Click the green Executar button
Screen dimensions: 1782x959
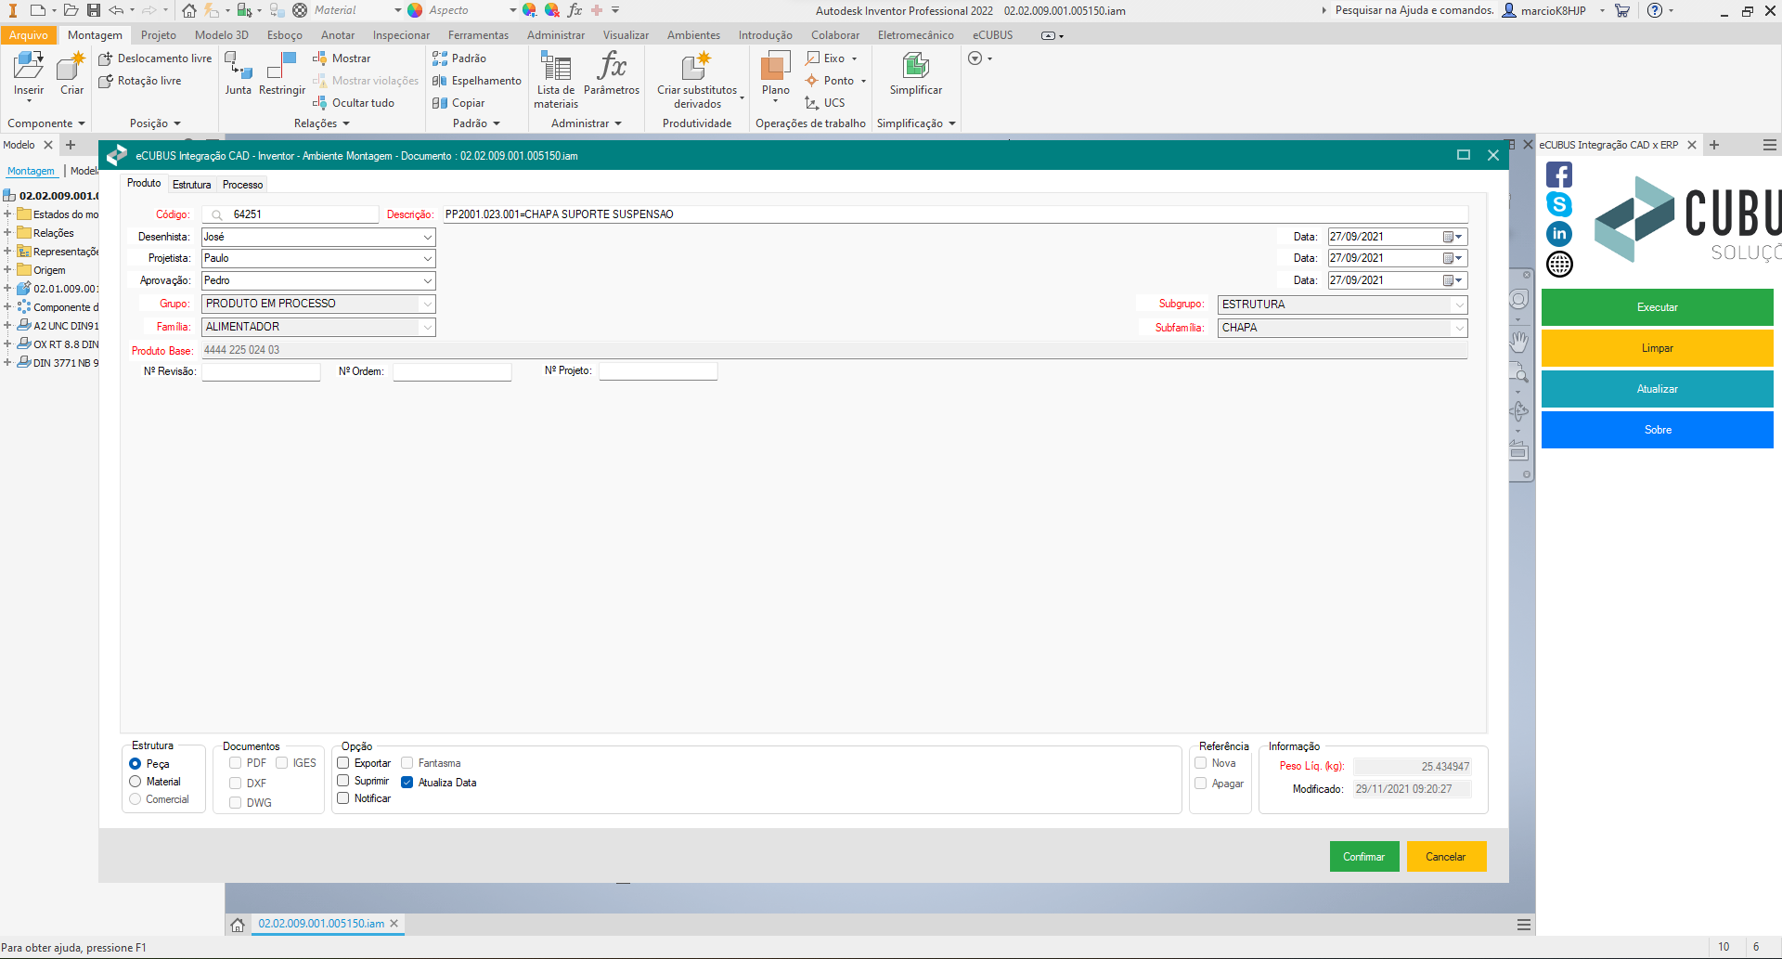click(x=1657, y=307)
